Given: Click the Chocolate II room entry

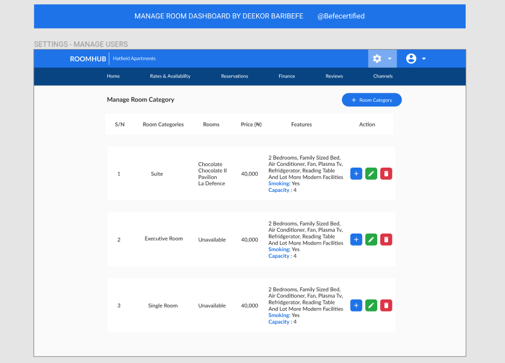Looking at the screenshot, I should (x=213, y=171).
